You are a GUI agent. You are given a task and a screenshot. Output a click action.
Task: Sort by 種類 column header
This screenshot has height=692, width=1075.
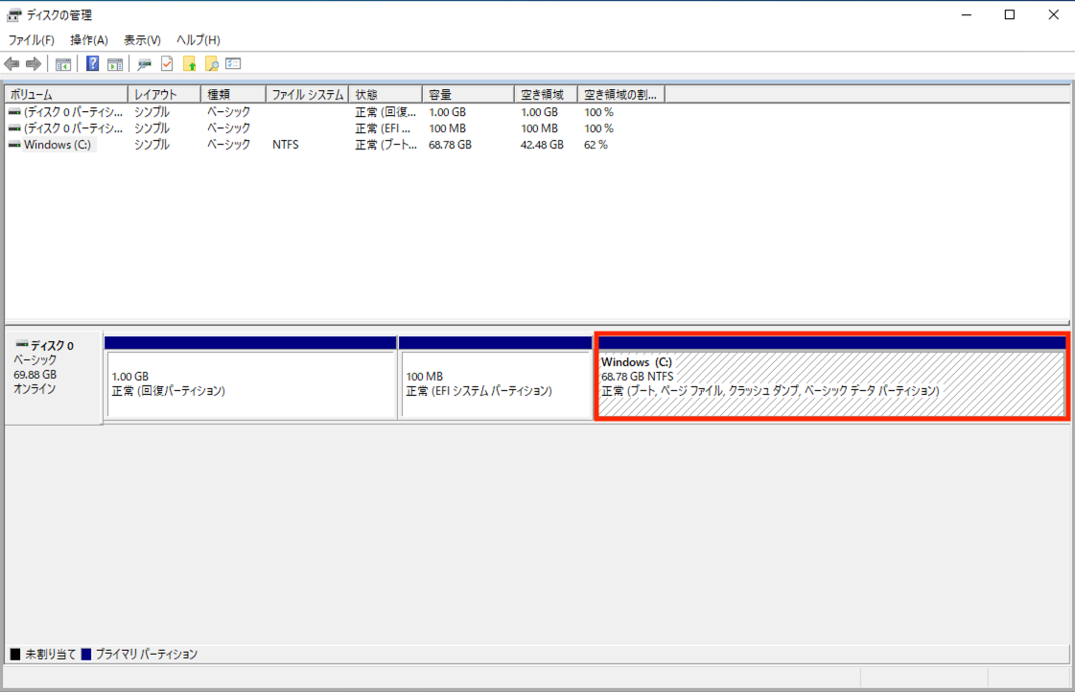(233, 95)
